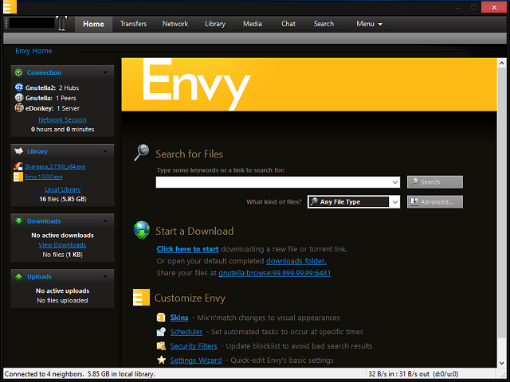510x382 pixels.
Task: Open the Settings Wizard link
Action: [196, 361]
